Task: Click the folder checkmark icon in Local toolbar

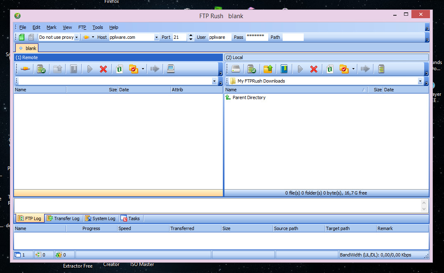Action: tap(344, 69)
